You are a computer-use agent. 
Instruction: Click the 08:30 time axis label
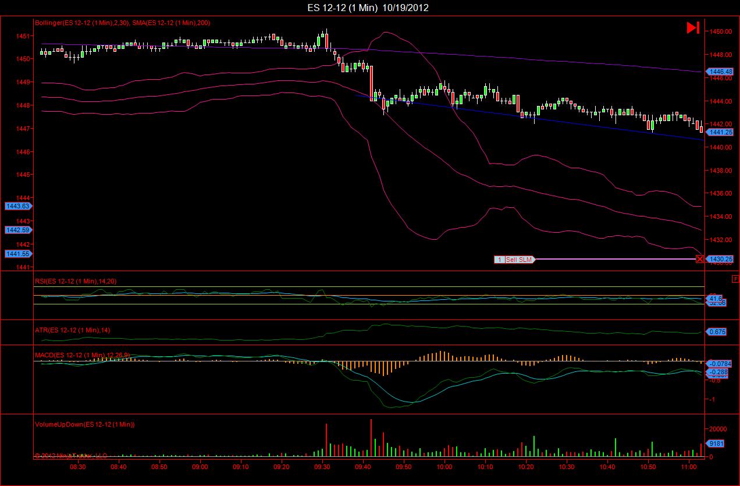click(77, 467)
